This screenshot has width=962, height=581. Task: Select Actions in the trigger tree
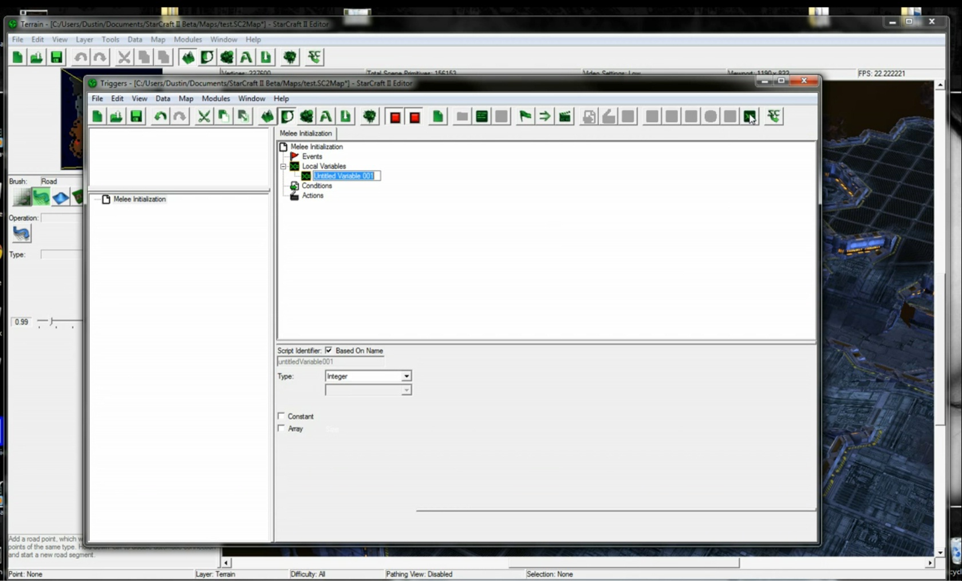click(313, 195)
